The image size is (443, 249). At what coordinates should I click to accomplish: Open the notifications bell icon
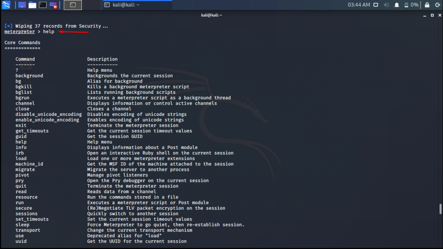click(397, 5)
